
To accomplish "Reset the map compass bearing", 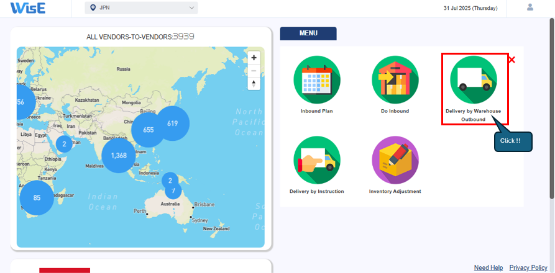I will click(x=254, y=83).
